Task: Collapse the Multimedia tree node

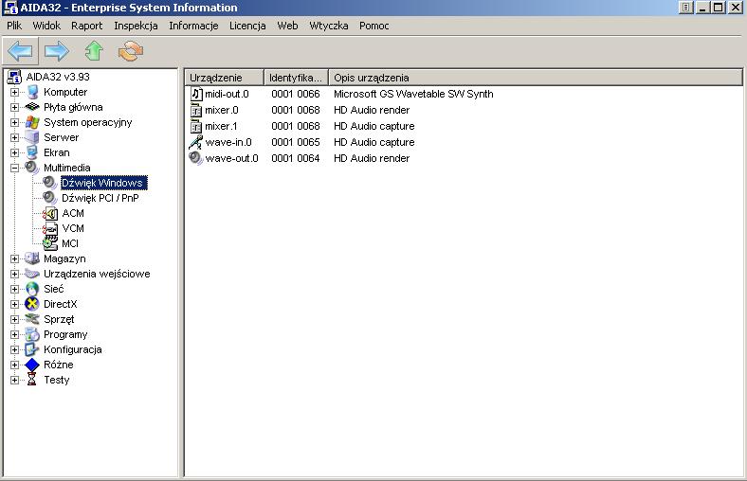Action: (x=15, y=168)
